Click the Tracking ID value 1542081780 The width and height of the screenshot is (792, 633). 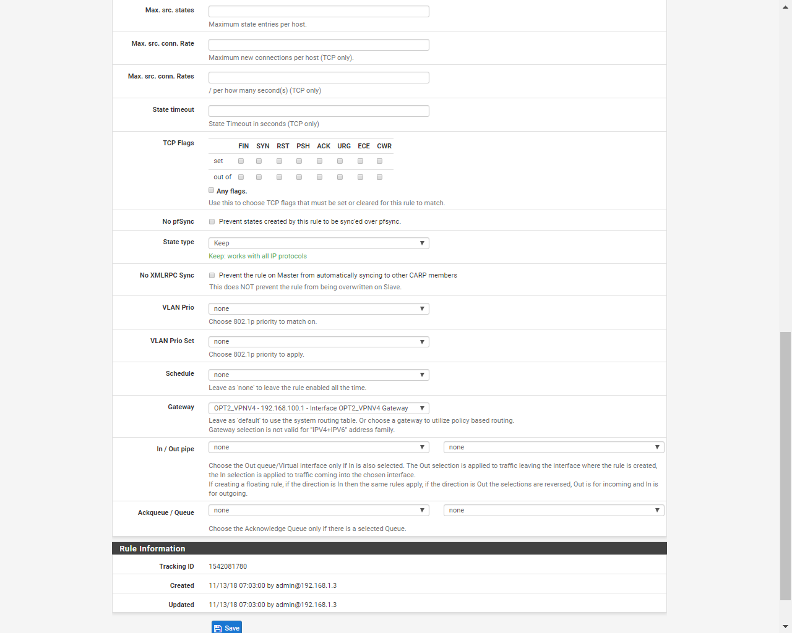[x=228, y=566]
